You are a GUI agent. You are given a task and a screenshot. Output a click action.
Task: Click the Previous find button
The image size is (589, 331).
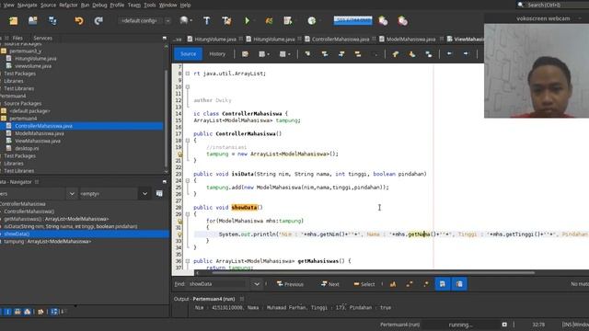pyautogui.click(x=290, y=284)
